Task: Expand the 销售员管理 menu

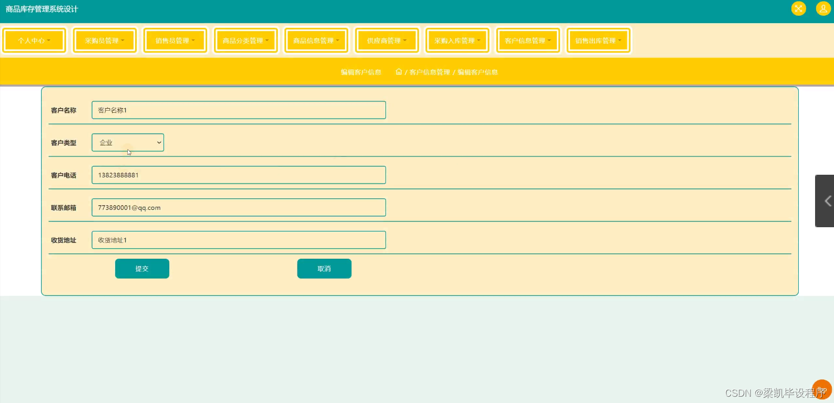Action: [x=175, y=40]
